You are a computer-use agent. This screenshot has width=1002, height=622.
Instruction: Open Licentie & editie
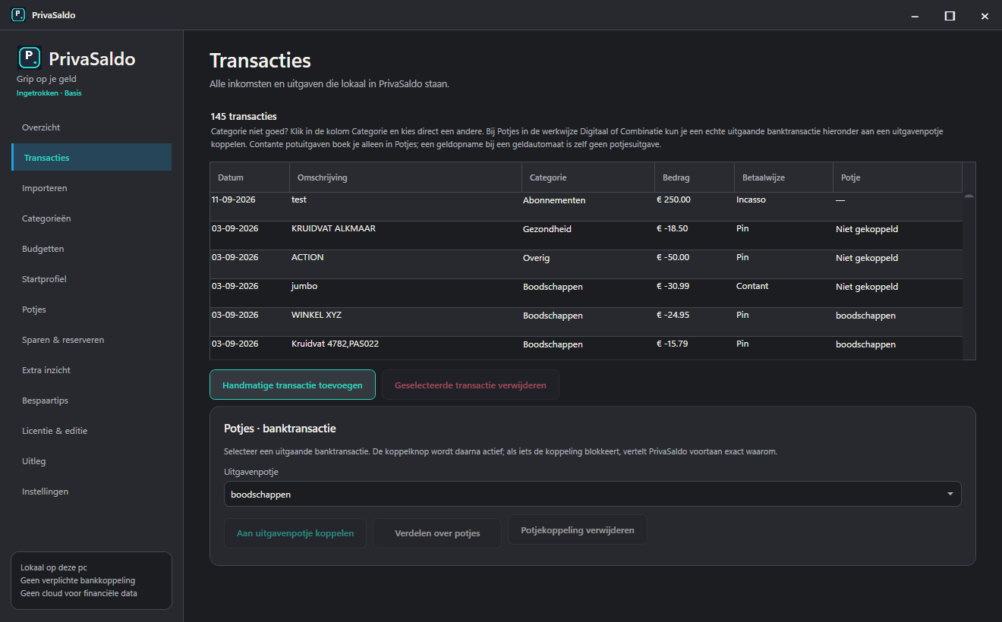tap(91, 431)
